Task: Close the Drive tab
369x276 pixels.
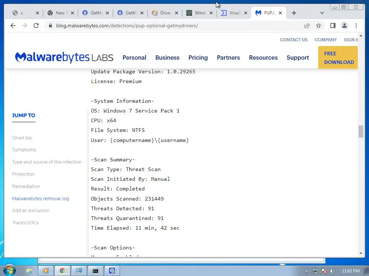Action: click(177, 13)
